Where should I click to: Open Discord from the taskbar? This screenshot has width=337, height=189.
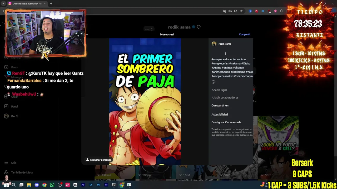37,185
